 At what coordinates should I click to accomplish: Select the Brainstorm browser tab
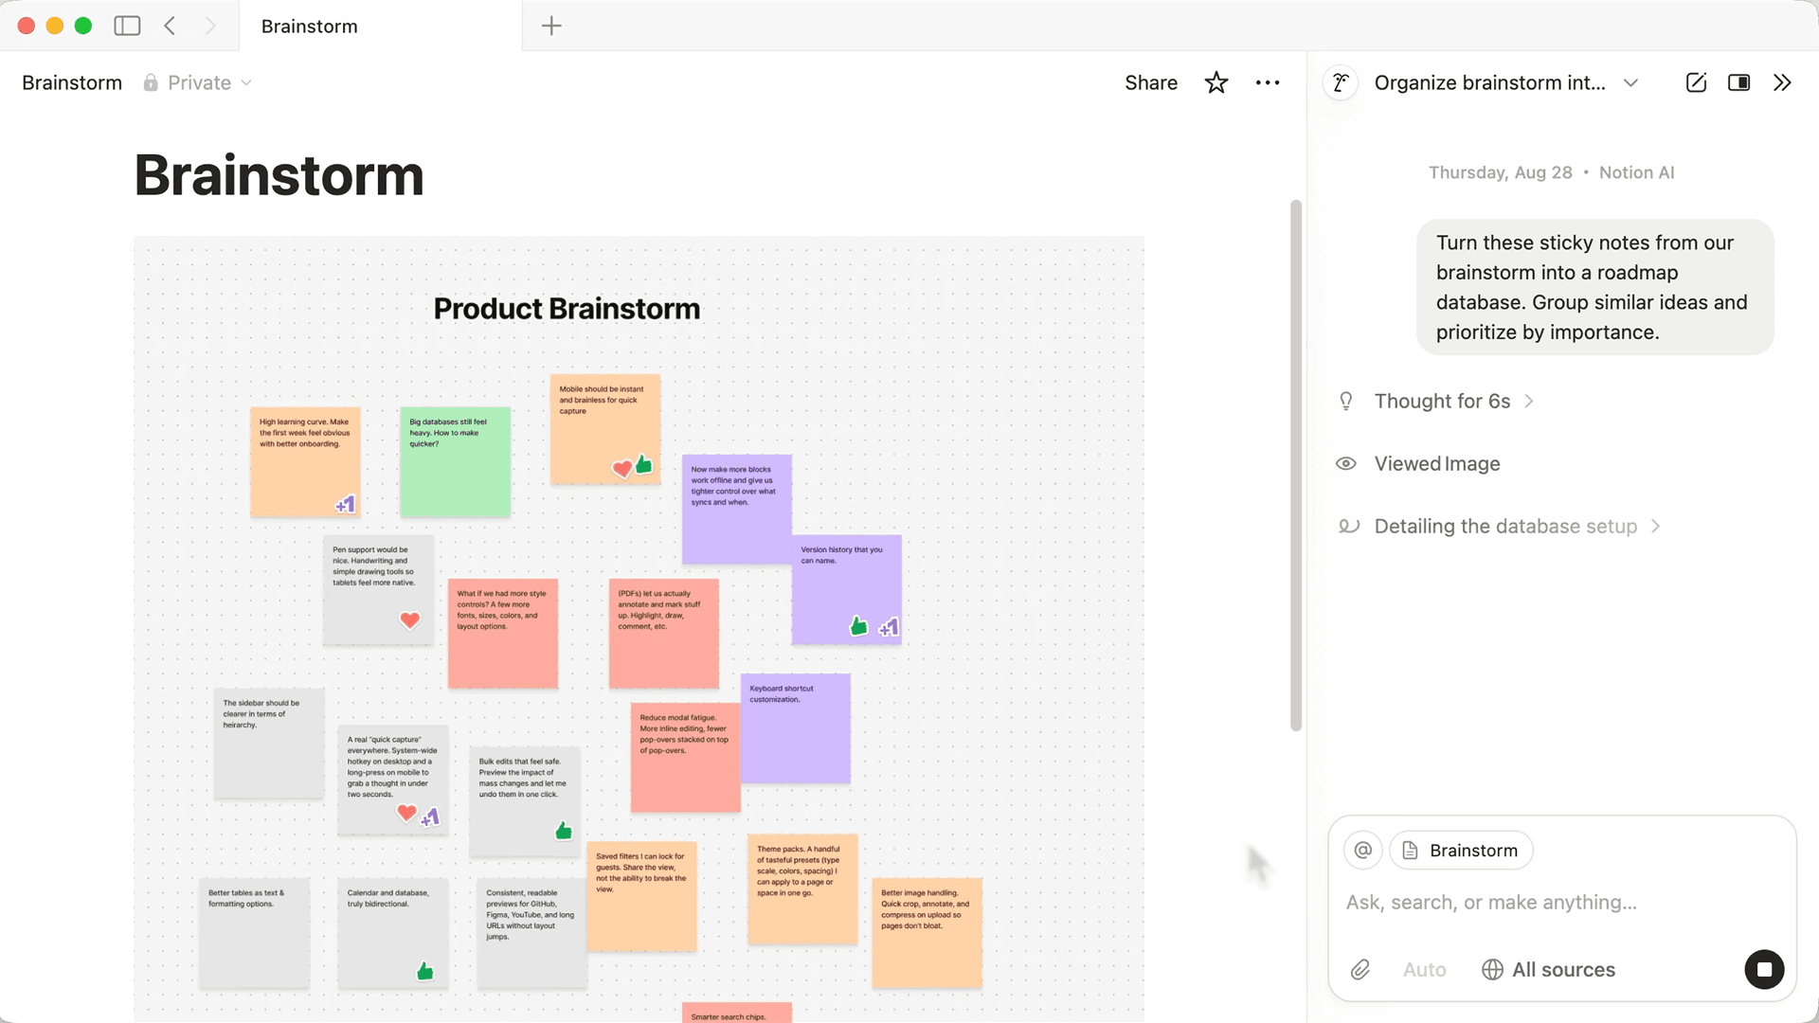tap(379, 26)
